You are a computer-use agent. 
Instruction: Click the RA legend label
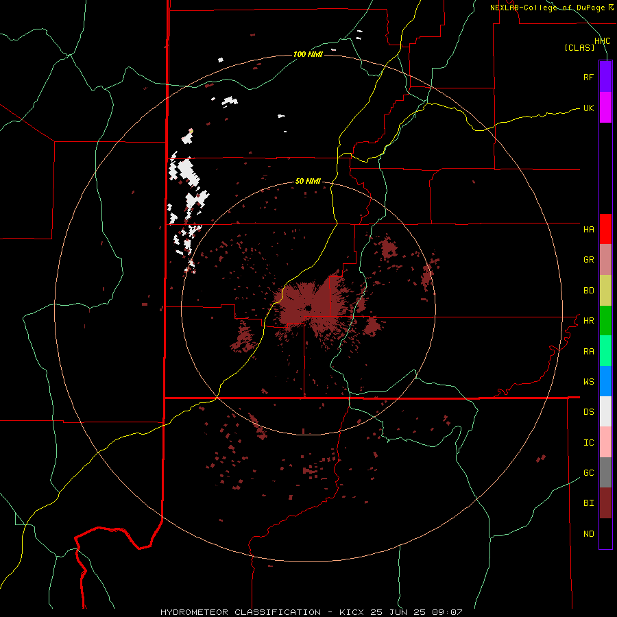click(588, 352)
